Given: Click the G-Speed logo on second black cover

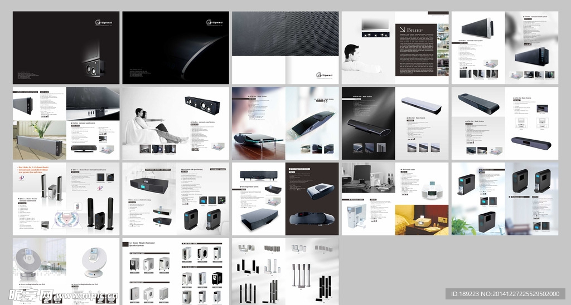Looking at the screenshot, I should click(214, 23).
